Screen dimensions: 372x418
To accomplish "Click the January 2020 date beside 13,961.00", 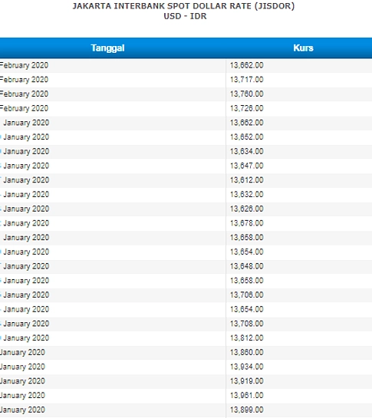I will click(x=22, y=395).
